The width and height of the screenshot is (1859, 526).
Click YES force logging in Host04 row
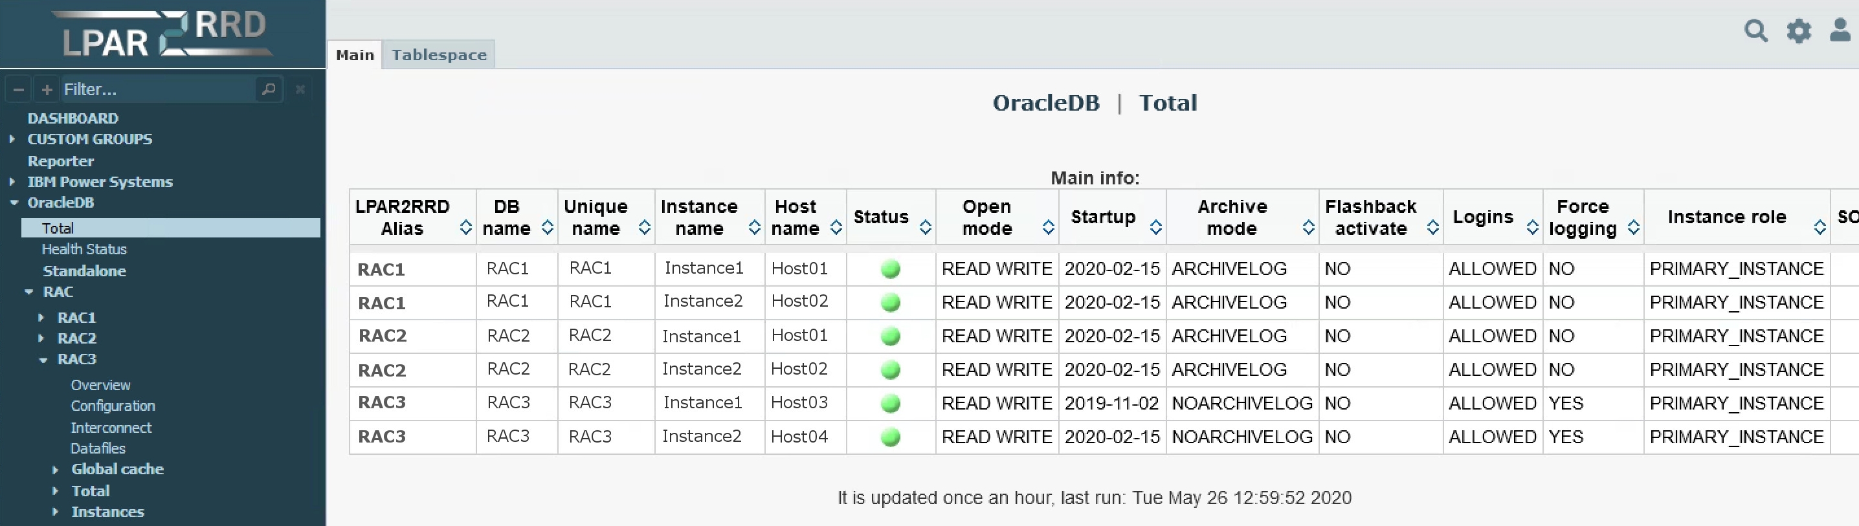[x=1566, y=437]
